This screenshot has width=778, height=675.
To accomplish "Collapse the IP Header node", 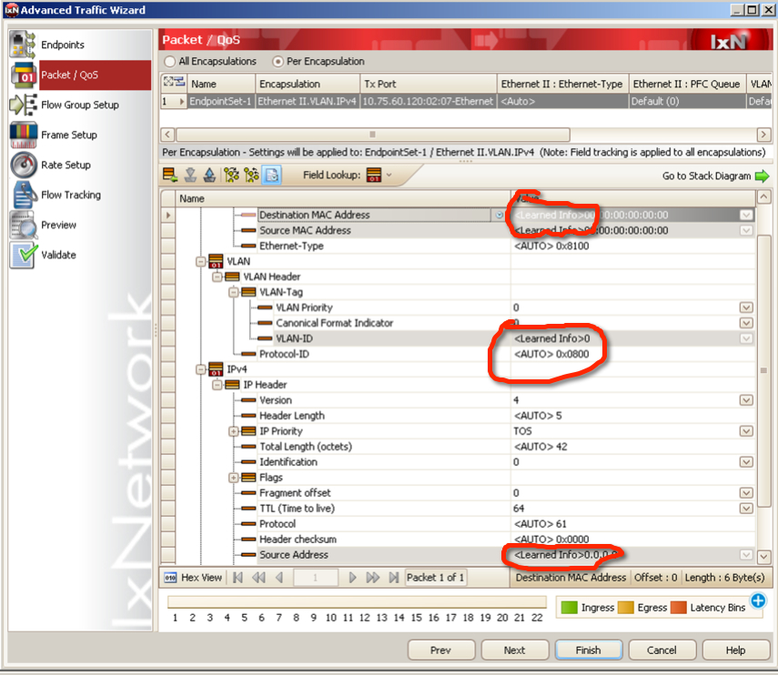I will click(x=217, y=385).
